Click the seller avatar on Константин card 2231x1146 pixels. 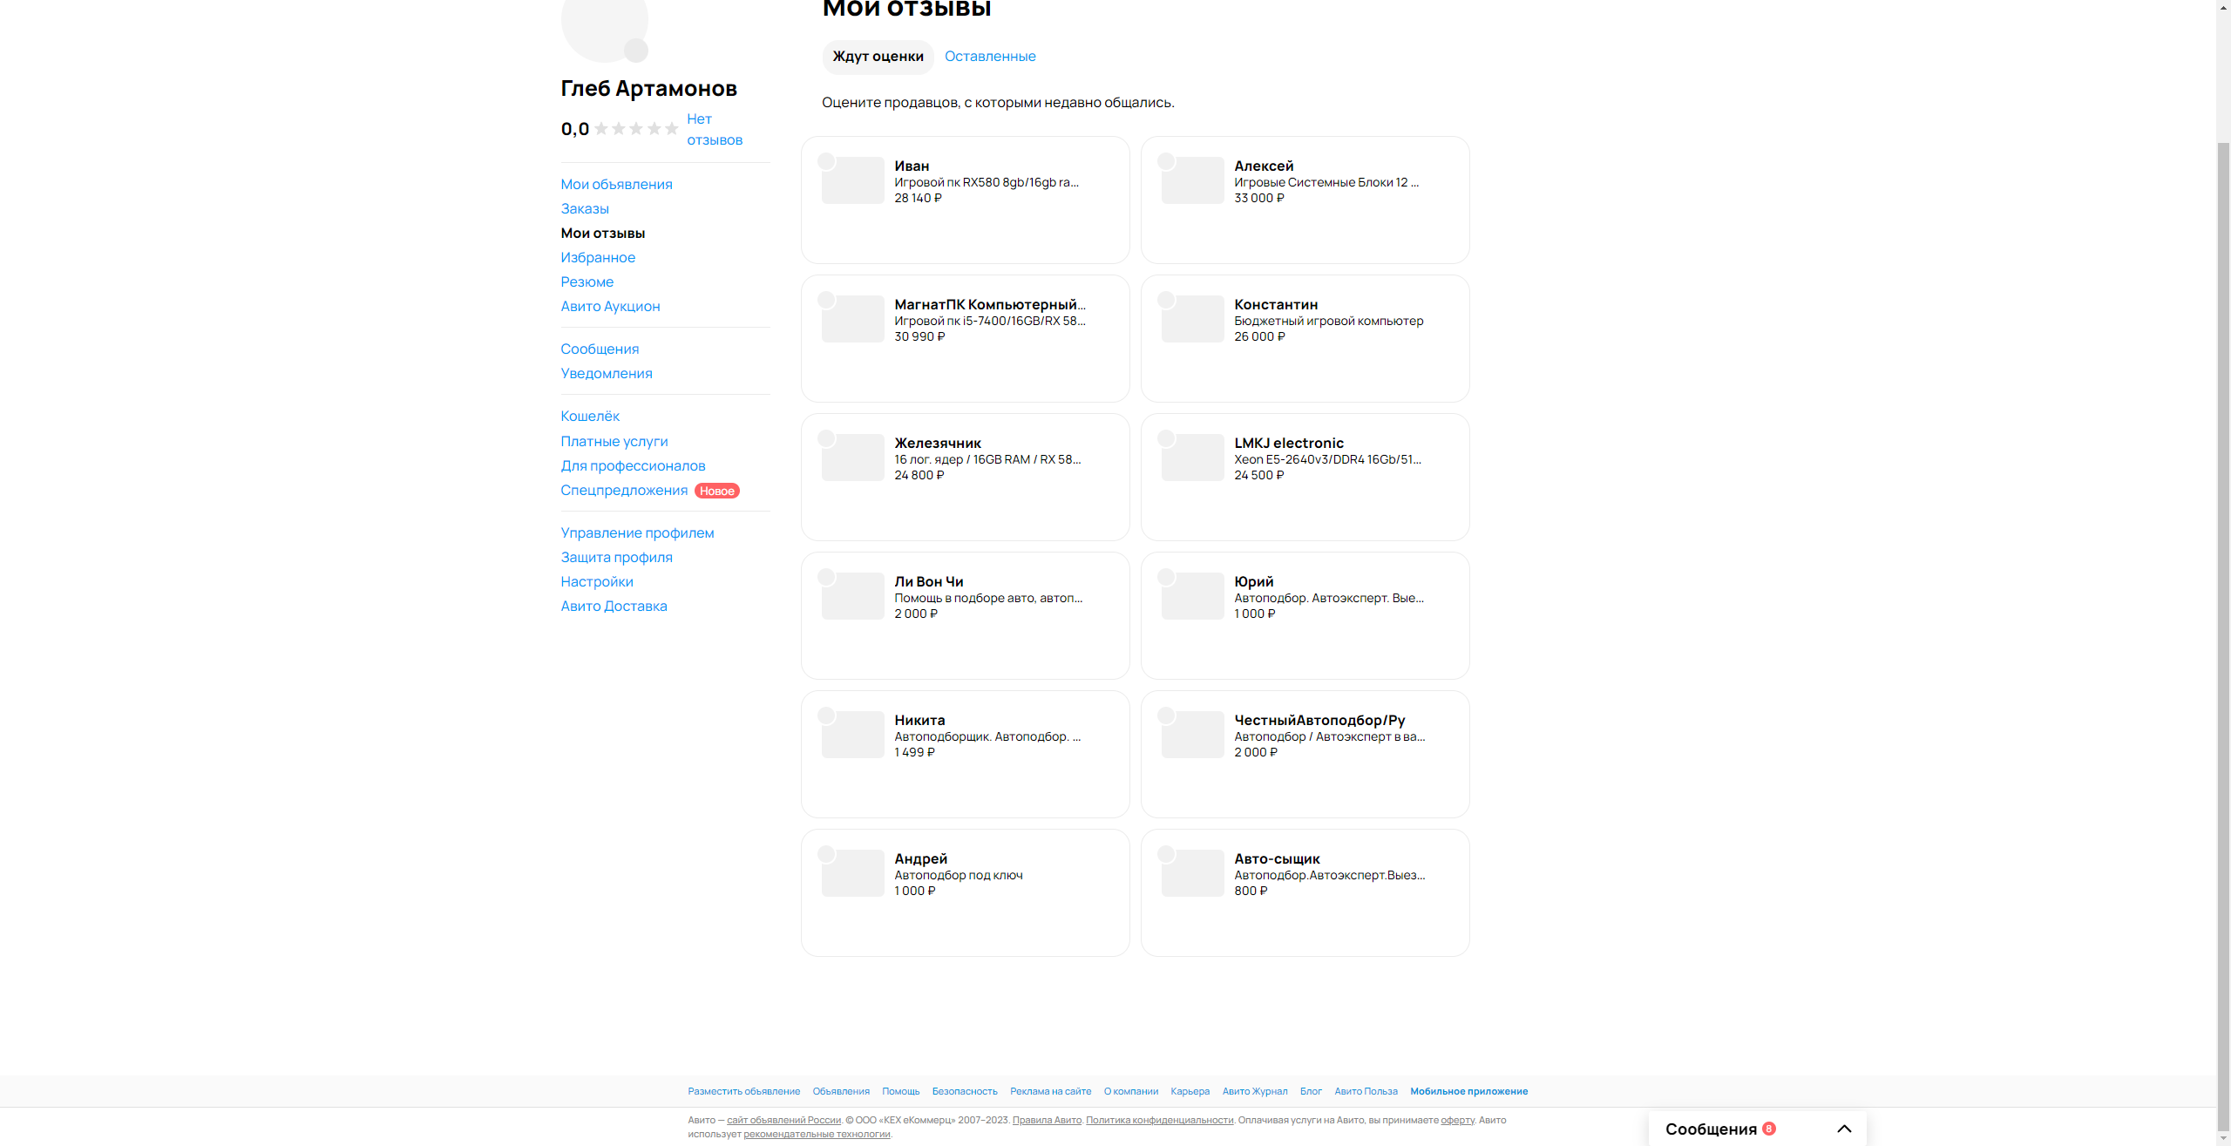coord(1166,300)
